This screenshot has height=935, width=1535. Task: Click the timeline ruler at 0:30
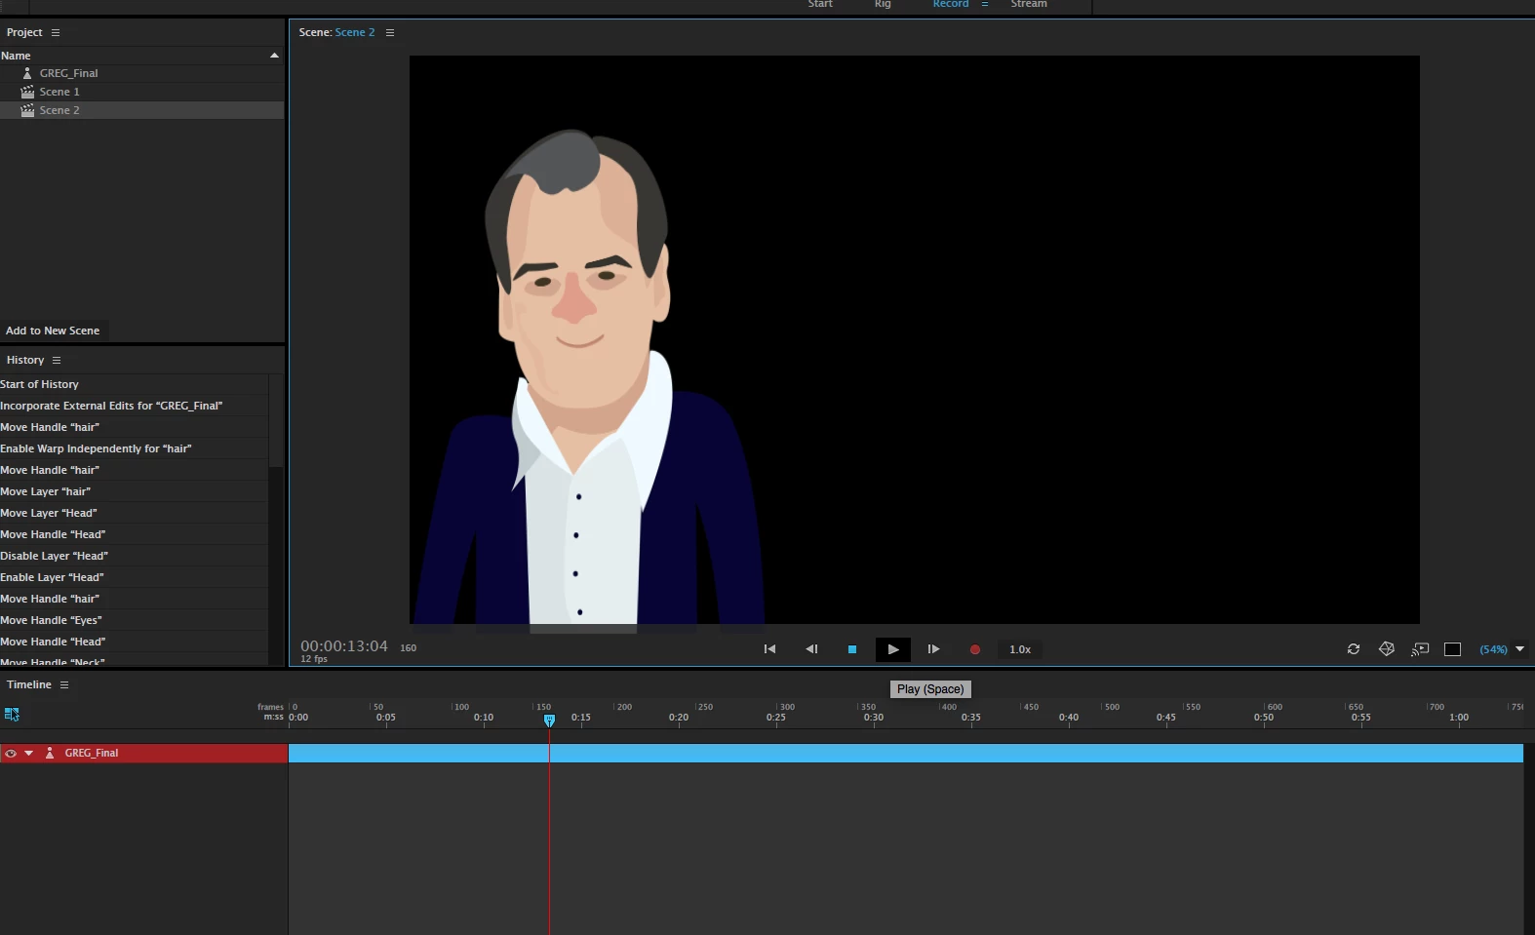874,718
